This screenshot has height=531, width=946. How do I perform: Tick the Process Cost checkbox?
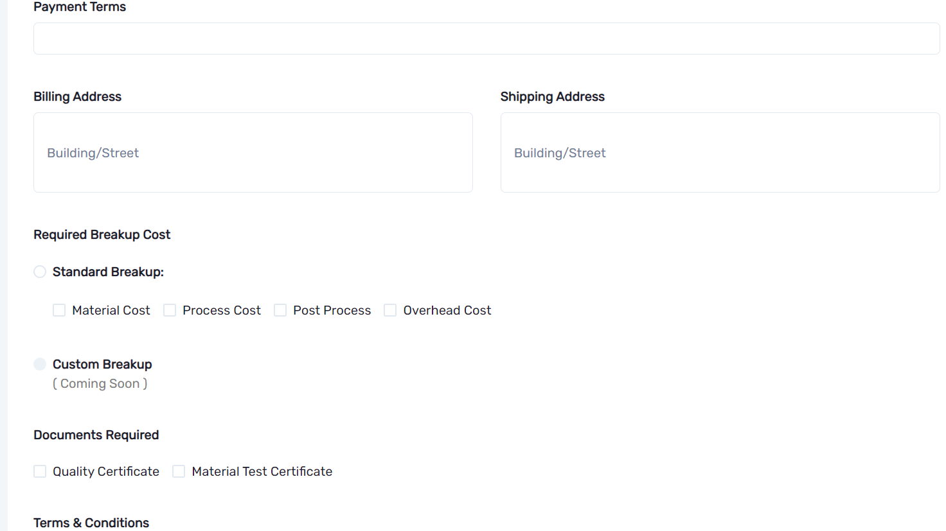point(170,310)
